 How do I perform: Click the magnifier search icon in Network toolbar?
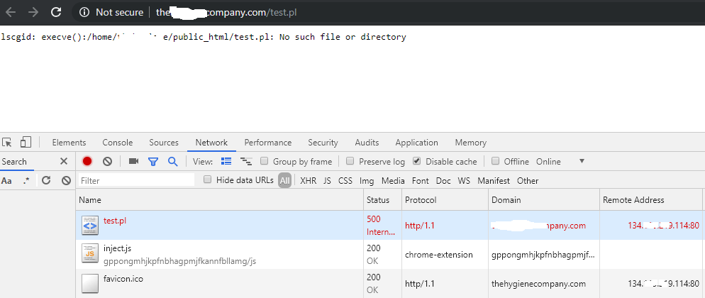coord(172,162)
